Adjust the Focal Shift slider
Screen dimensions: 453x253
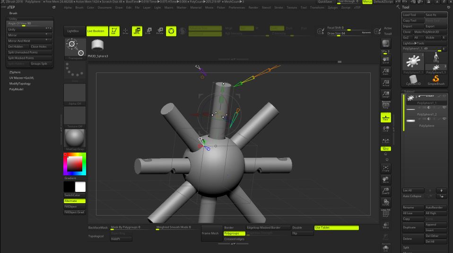(349, 28)
